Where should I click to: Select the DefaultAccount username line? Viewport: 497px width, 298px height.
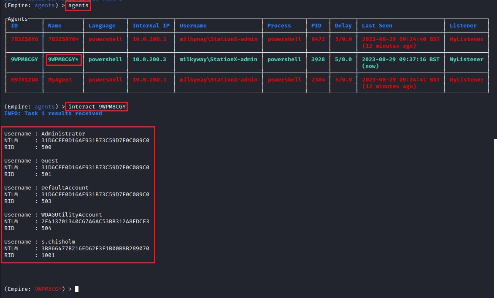[46, 187]
